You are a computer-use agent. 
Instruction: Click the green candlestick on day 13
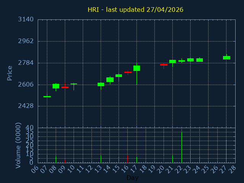click(x=101, y=84)
